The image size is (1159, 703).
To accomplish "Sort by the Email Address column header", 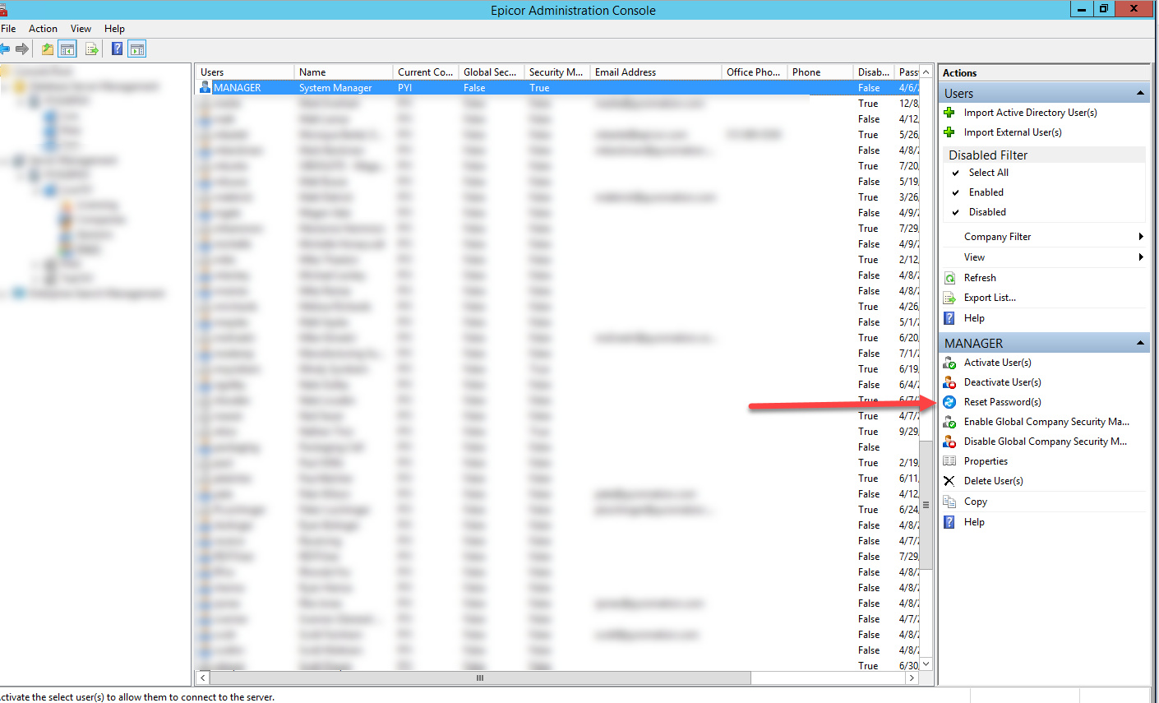I will [x=656, y=72].
